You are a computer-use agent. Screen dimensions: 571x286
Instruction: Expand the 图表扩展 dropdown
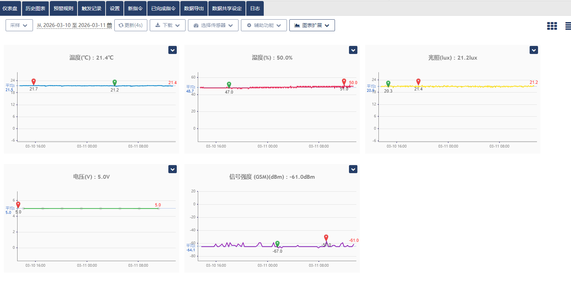(x=312, y=25)
